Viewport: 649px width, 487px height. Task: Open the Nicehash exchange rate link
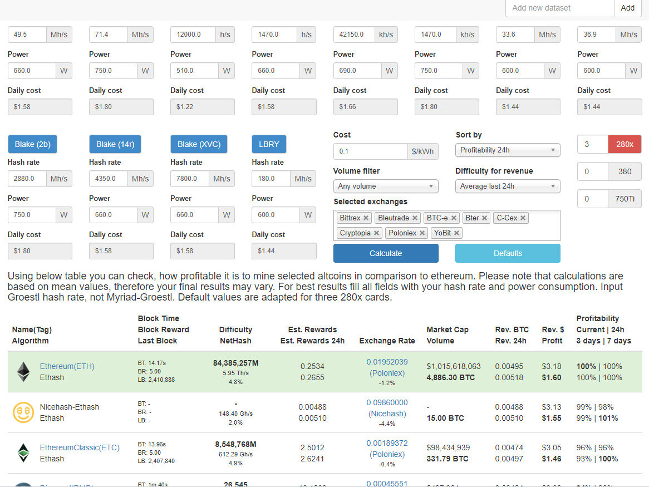(387, 408)
